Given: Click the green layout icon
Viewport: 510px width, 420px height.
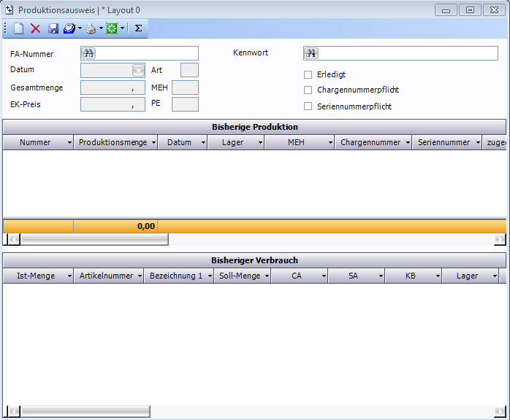Looking at the screenshot, I should click(x=112, y=28).
